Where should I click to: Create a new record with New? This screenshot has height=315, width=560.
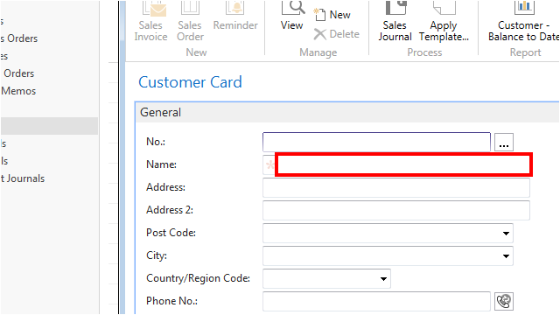[332, 15]
